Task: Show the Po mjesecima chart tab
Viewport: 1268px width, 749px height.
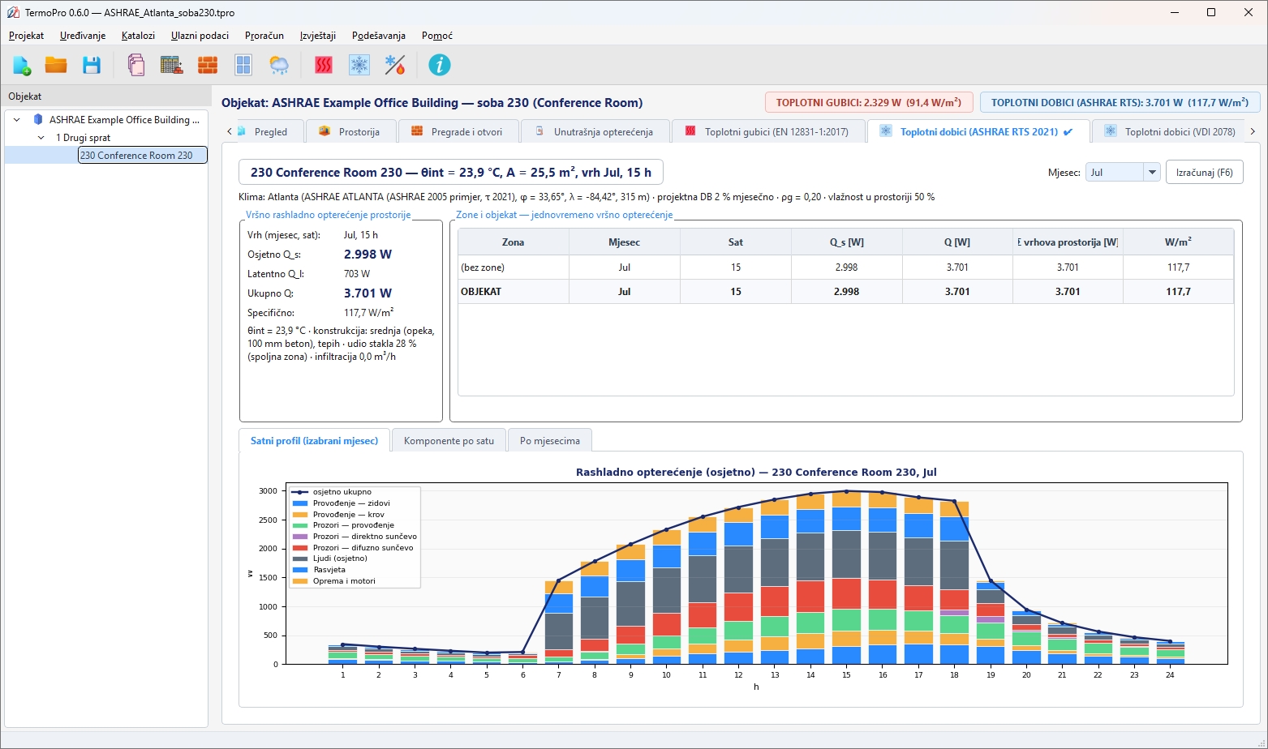Action: tap(550, 440)
